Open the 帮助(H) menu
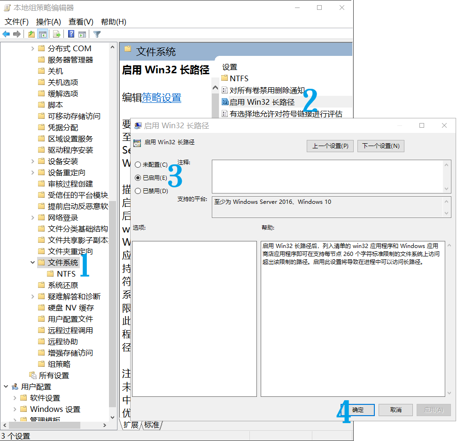 pos(113,22)
